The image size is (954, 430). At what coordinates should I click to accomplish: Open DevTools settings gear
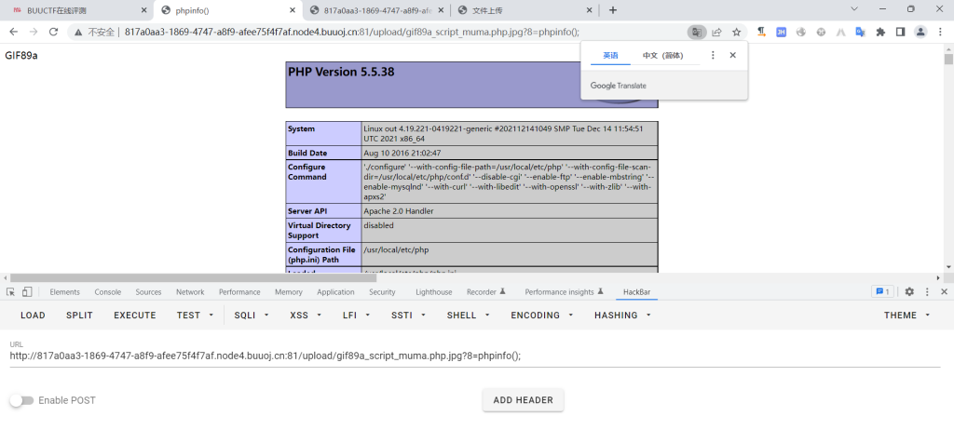click(909, 292)
